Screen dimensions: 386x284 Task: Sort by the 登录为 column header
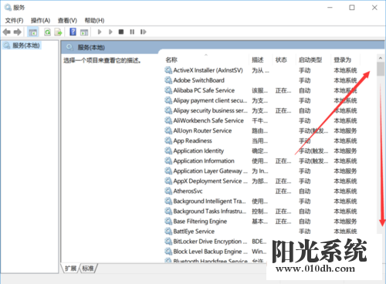click(343, 60)
